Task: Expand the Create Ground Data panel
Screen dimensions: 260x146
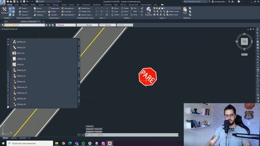Action: click(x=24, y=18)
